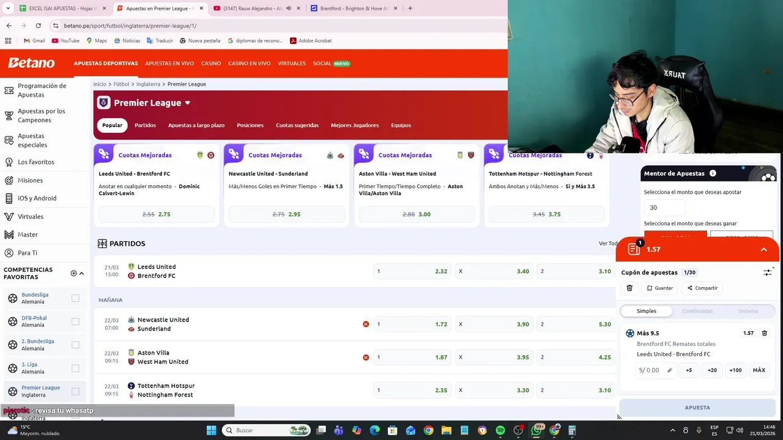Image resolution: width=783 pixels, height=440 pixels.
Task: Click the MÁX stake button
Action: click(759, 370)
